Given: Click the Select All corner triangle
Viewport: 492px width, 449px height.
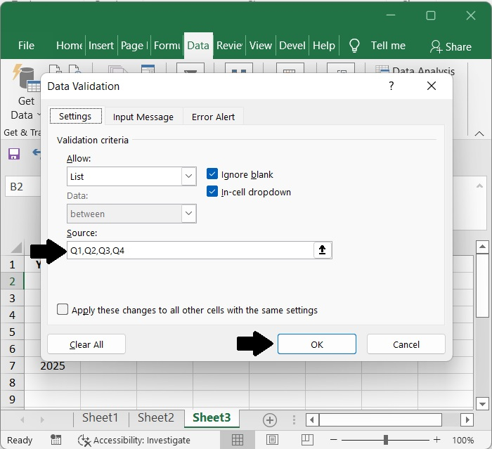Looking at the screenshot, I should point(16,247).
